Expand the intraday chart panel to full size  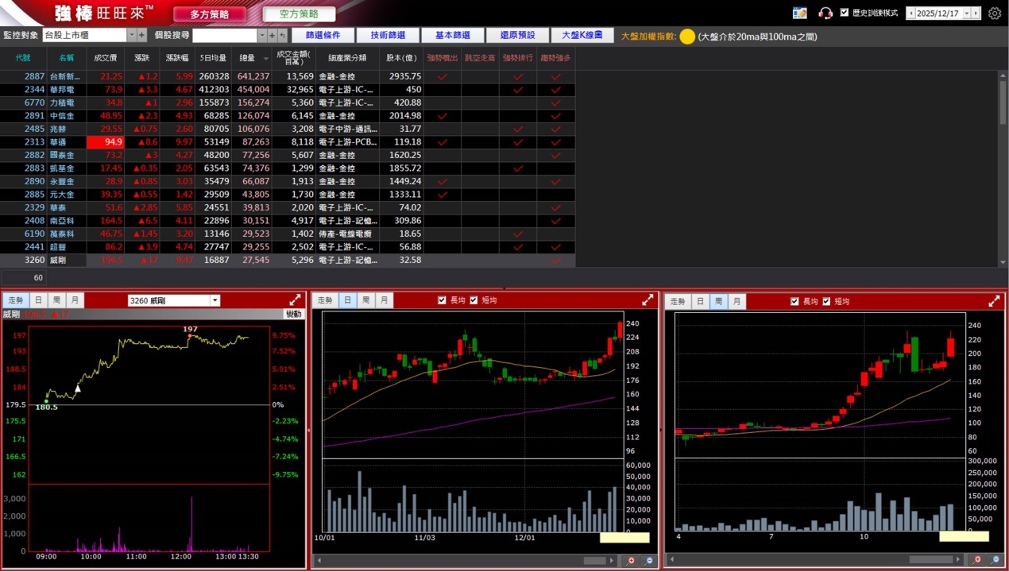(x=295, y=300)
